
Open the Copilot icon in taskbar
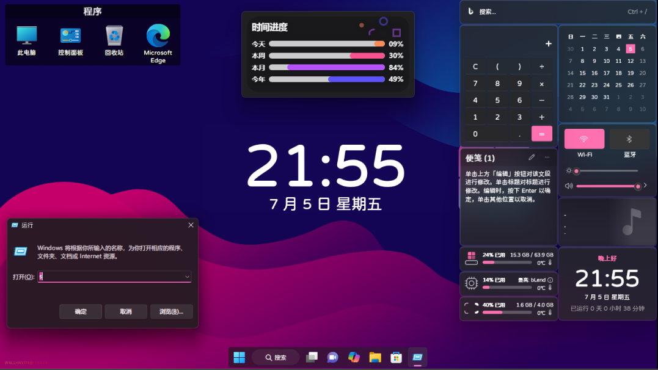click(354, 357)
